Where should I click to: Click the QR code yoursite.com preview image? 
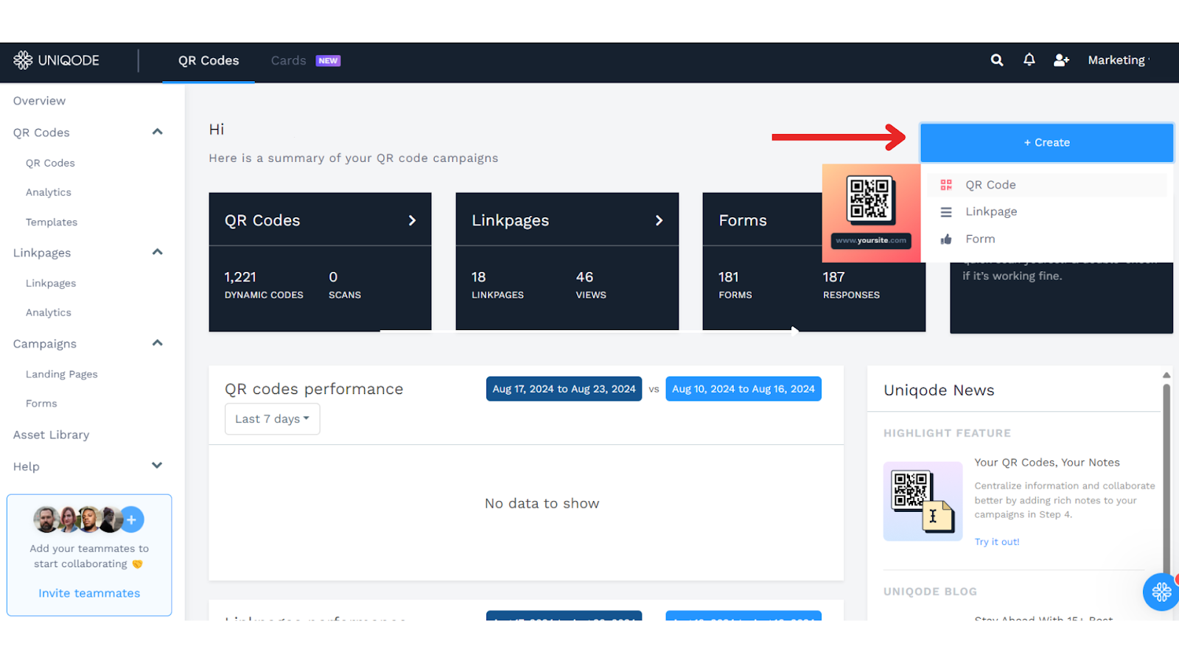871,213
